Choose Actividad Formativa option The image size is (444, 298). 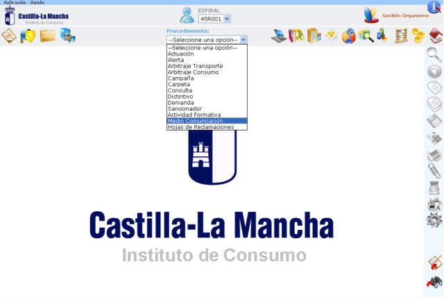207,115
